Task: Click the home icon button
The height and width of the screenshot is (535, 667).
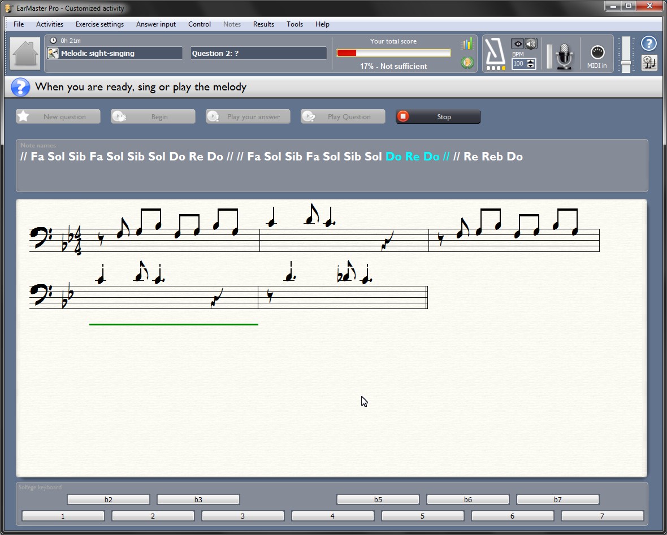Action: tap(25, 54)
